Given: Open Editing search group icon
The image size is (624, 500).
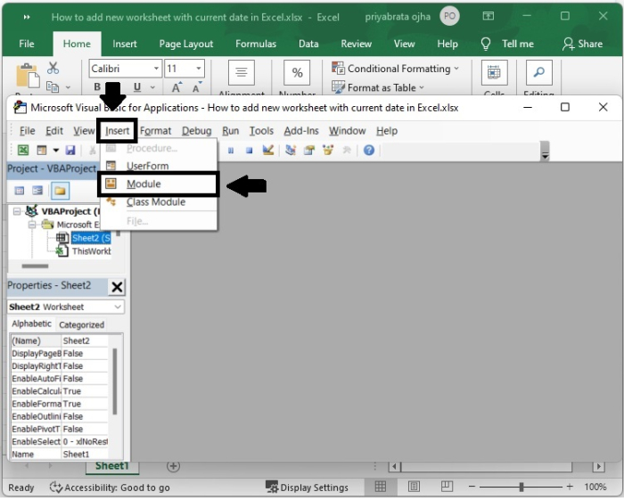Looking at the screenshot, I should [x=538, y=72].
